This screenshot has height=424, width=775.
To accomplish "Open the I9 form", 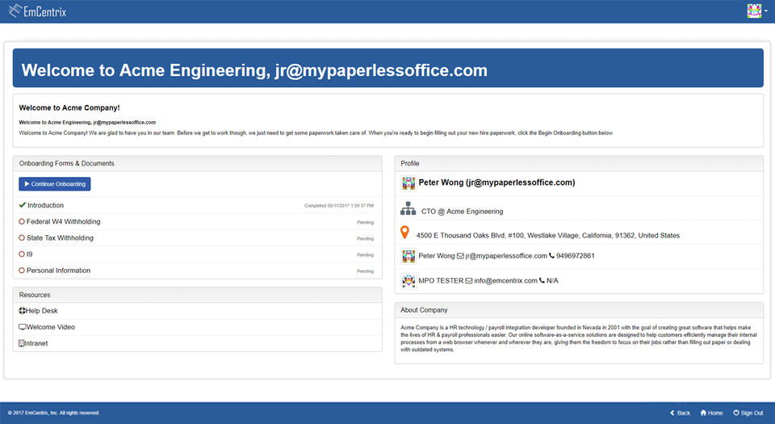I will coord(30,254).
